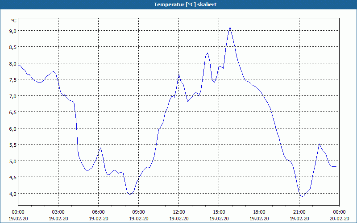Image resolution: width=357 pixels, height=223 pixels.
Task: Select the 7,0 y-axis value
Action: tap(13, 96)
